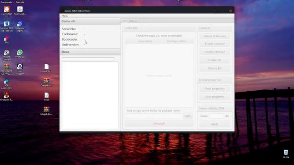Click the Disable camera2 button
294x165 pixels.
pos(215,52)
